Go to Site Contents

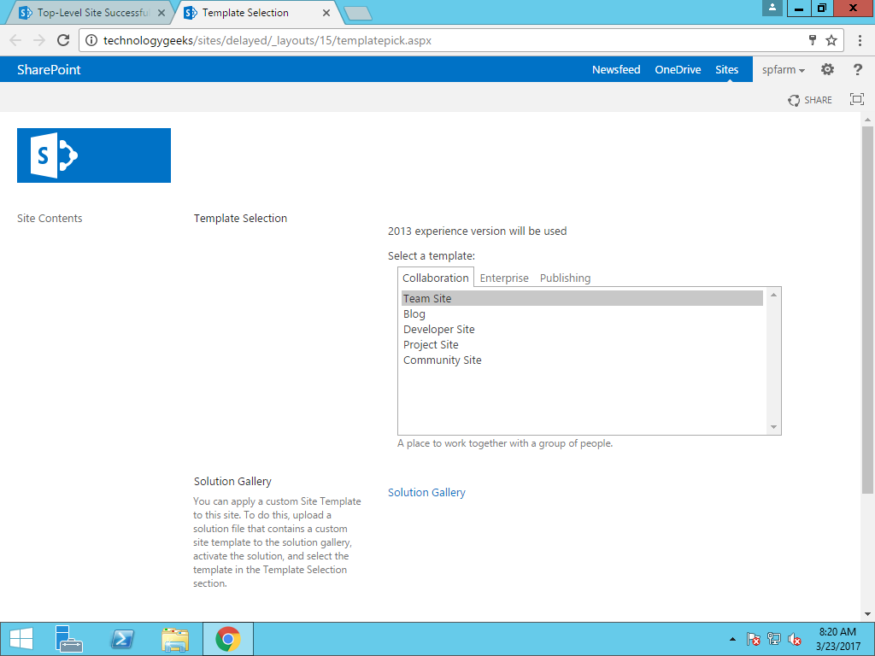(50, 218)
